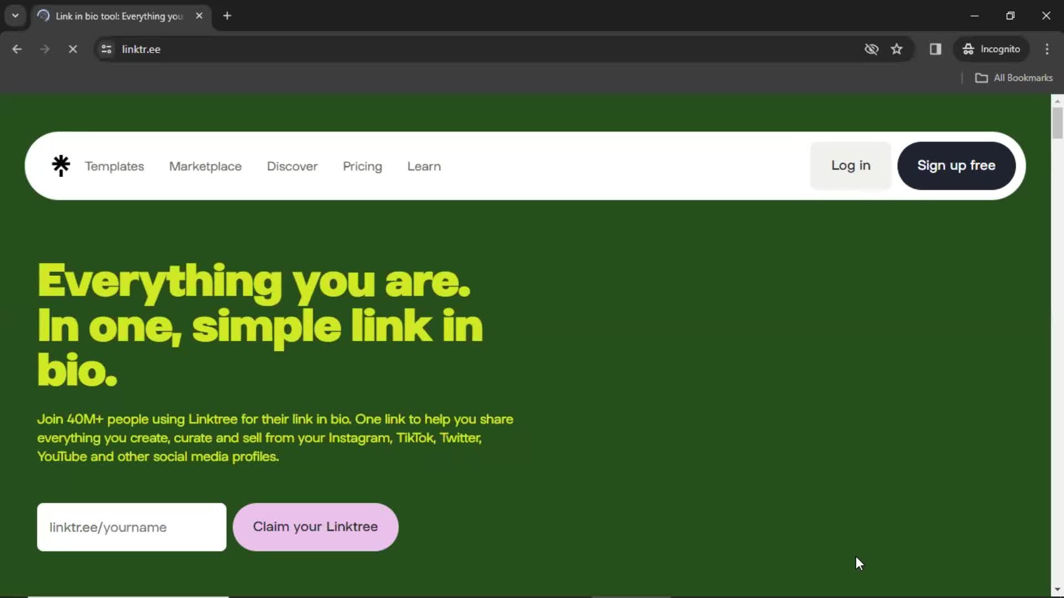
Task: Open the Templates nav item
Action: click(114, 166)
